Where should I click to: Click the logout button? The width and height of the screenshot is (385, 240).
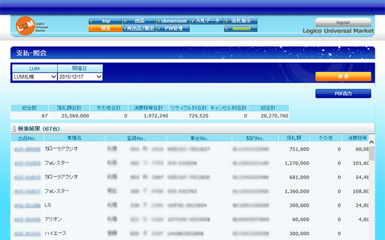[343, 22]
